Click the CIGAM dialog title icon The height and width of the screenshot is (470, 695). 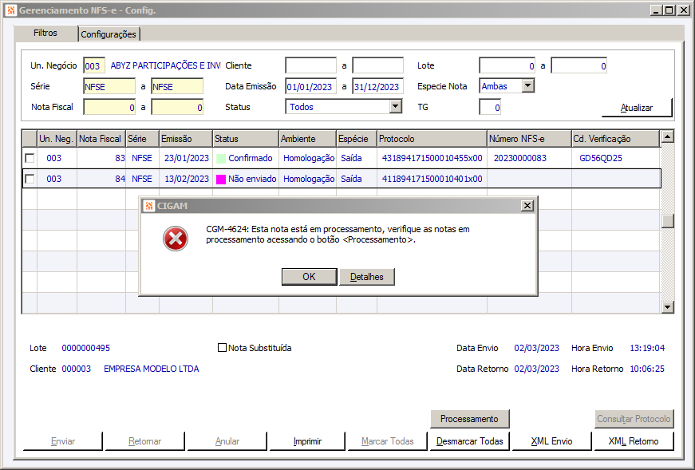(x=149, y=206)
